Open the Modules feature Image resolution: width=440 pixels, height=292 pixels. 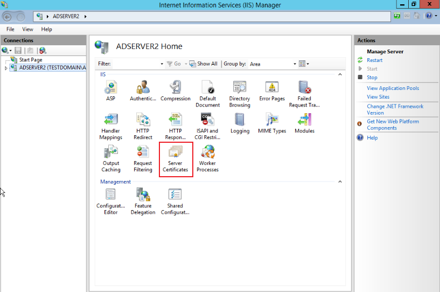click(x=304, y=123)
